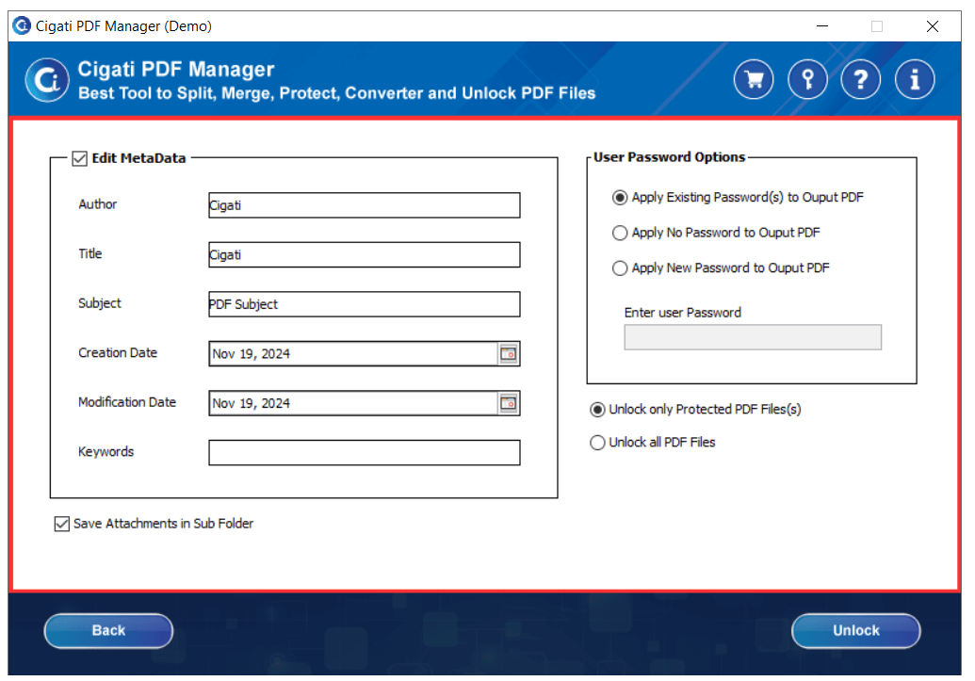The width and height of the screenshot is (975, 681).
Task: Uncheck Save Attachments in Sub Folder
Action: coord(61,525)
